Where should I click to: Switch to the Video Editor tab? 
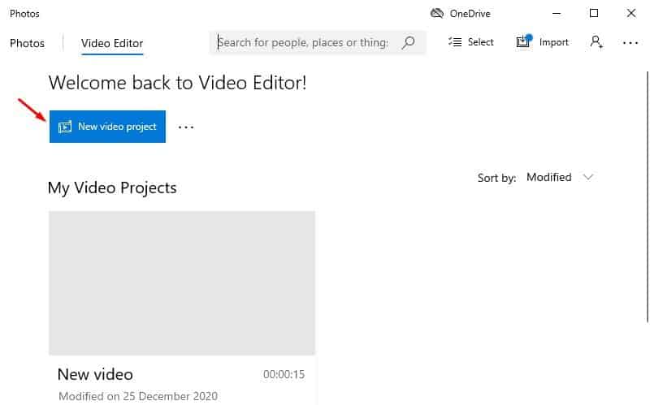tap(112, 43)
